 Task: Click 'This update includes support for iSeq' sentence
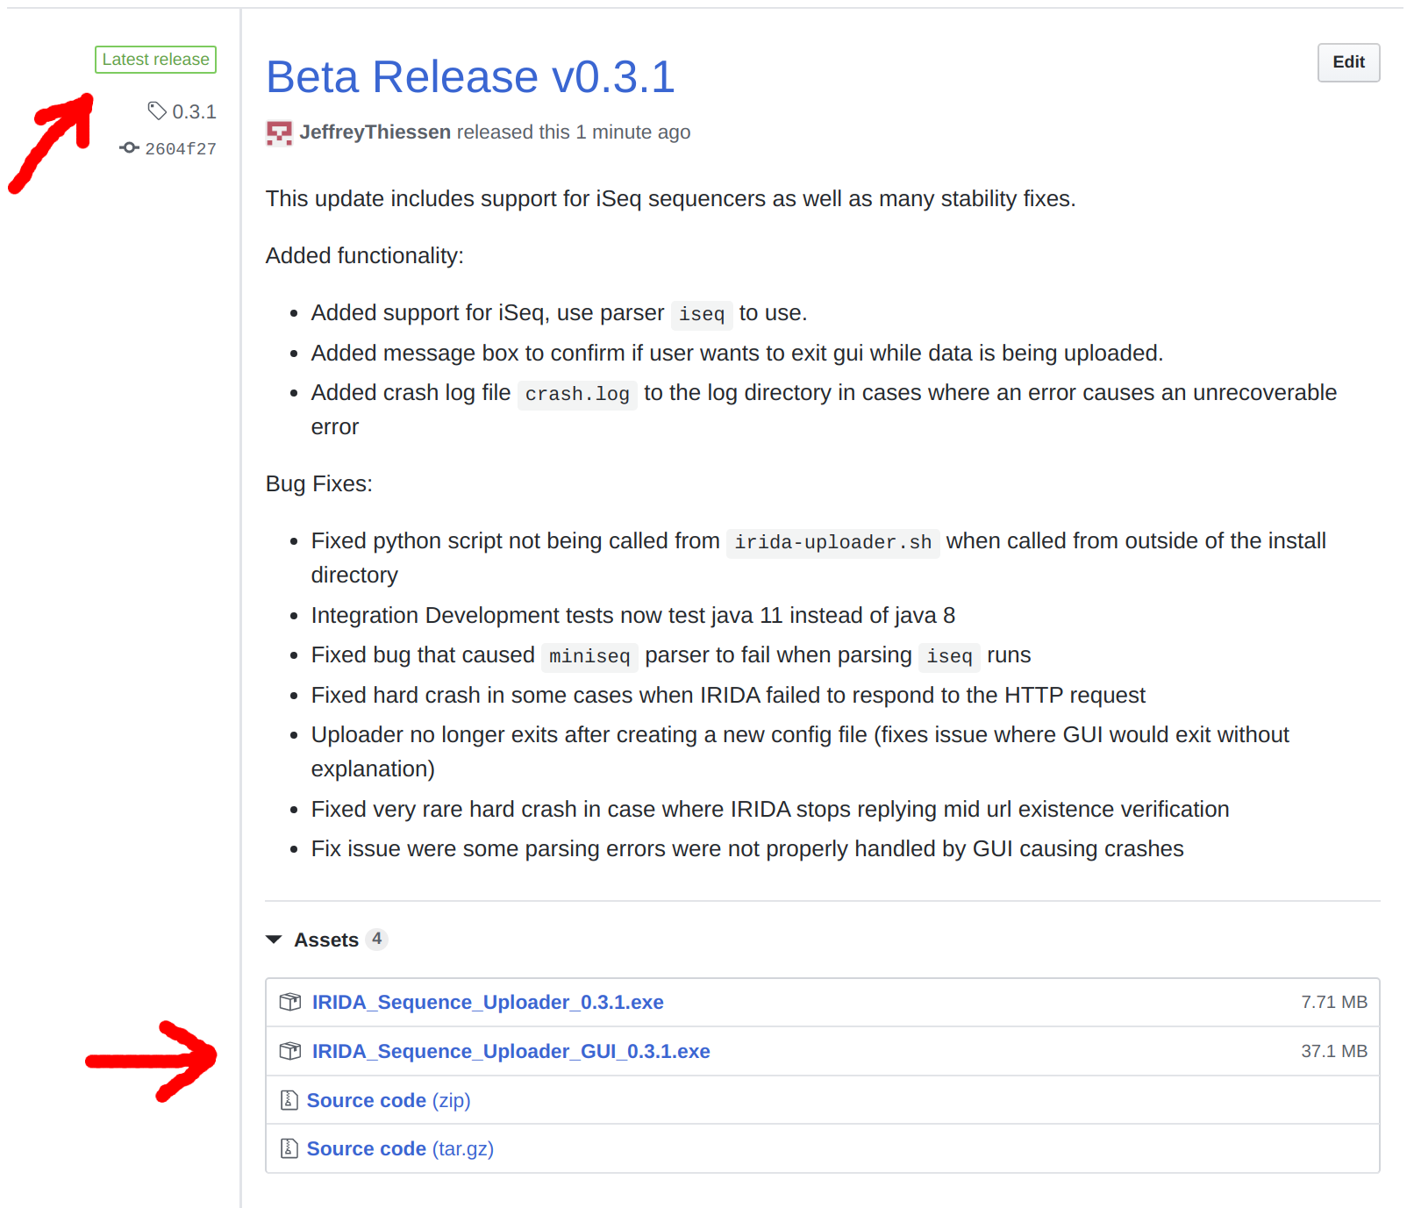tap(671, 198)
